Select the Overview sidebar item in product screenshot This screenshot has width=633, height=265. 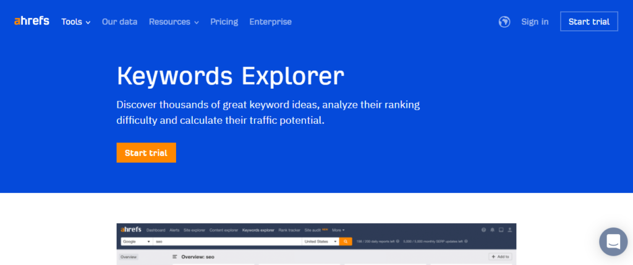(129, 256)
